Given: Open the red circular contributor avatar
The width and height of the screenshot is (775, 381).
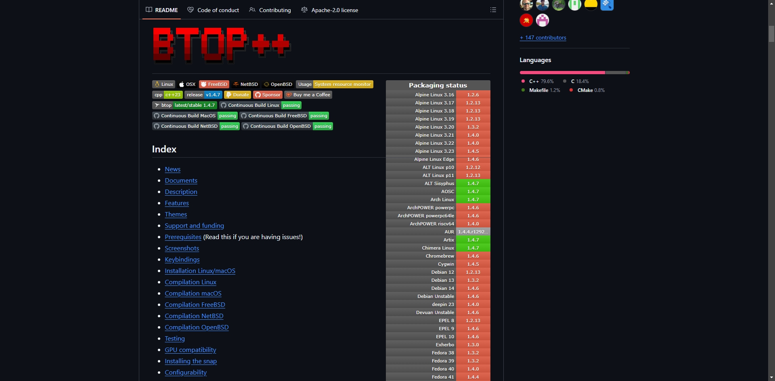Looking at the screenshot, I should pos(526,20).
